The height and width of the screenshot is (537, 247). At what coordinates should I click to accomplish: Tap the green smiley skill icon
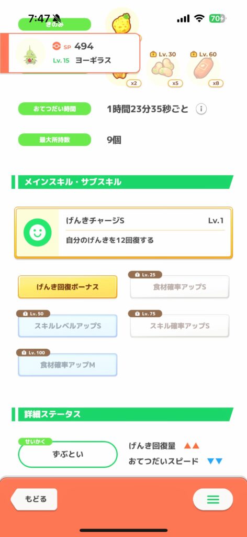point(38,232)
